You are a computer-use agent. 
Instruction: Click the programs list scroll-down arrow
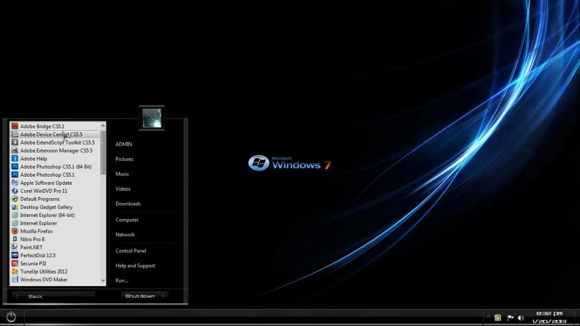tap(103, 281)
